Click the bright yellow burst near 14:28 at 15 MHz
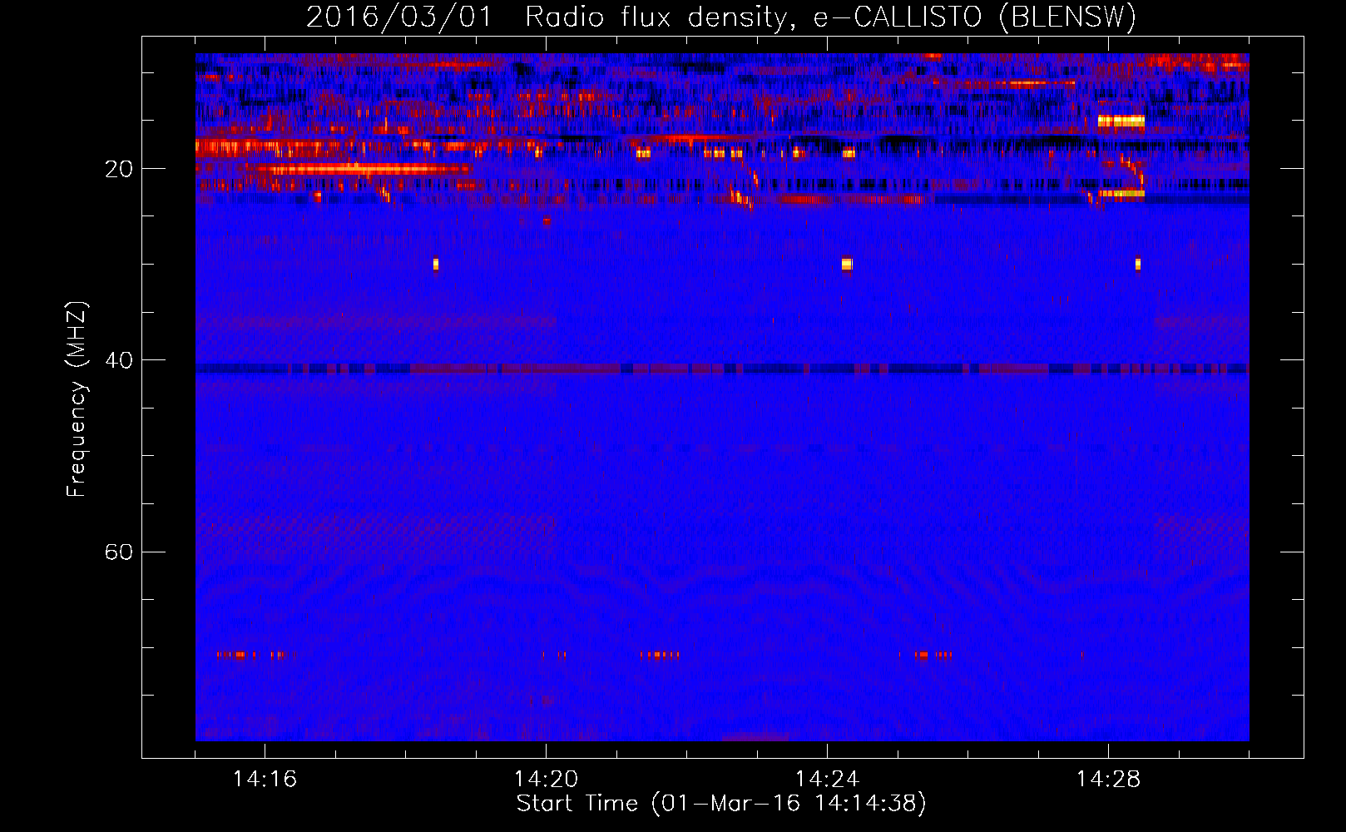The image size is (1346, 832). 1121,121
